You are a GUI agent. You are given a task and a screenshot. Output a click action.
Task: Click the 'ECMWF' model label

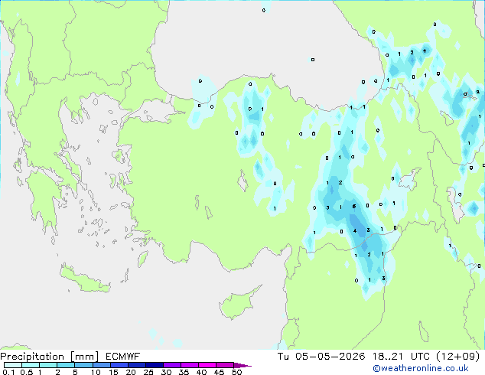pos(123,357)
